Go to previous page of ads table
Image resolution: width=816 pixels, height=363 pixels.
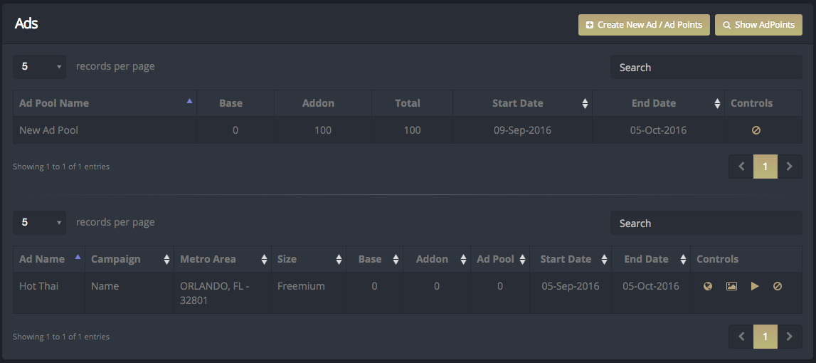pos(741,337)
